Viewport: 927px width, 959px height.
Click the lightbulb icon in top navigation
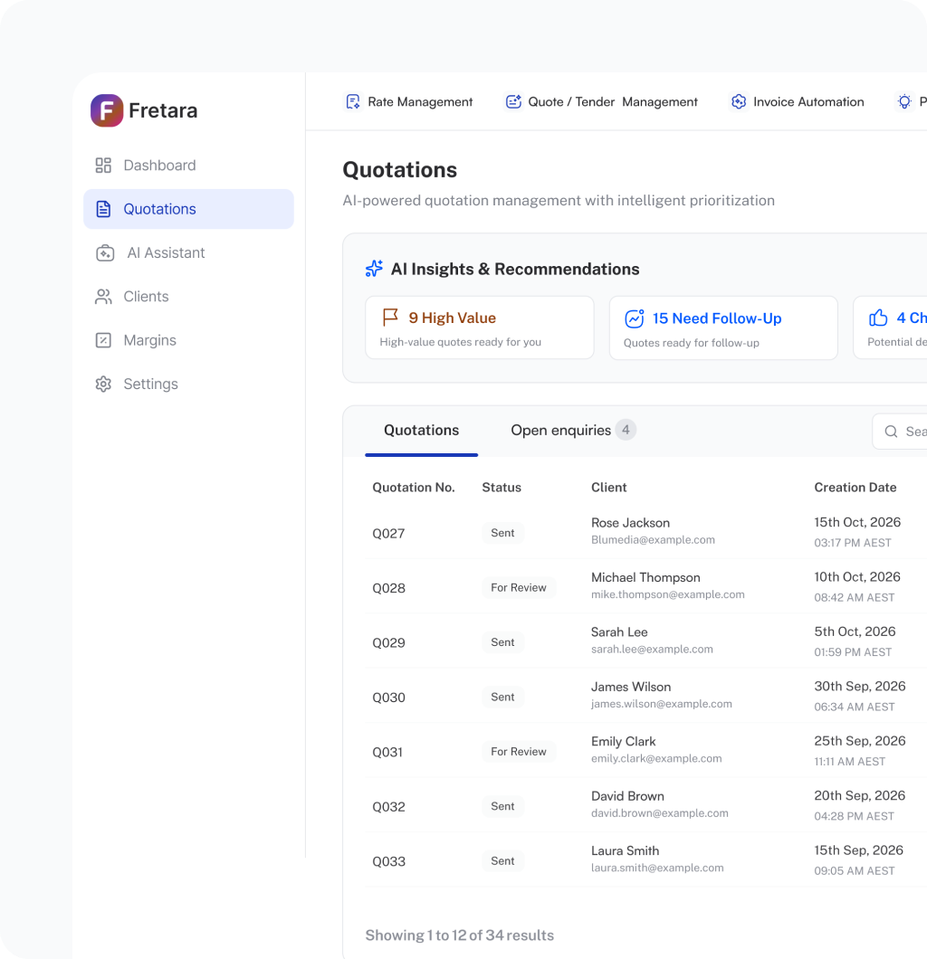[904, 101]
